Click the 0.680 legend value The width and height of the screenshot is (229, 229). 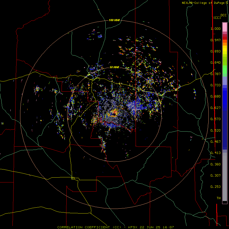coord(216,96)
